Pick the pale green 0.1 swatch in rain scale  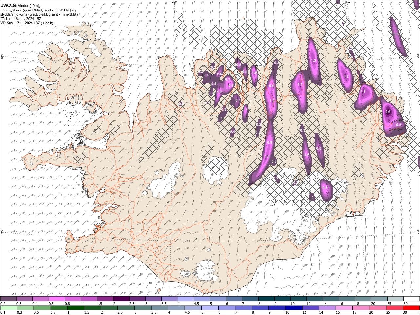pyautogui.click(x=9, y=308)
